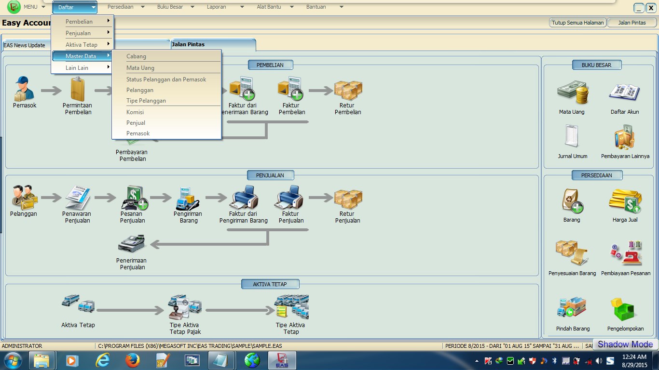Click the volume icon in system tray

599,361
